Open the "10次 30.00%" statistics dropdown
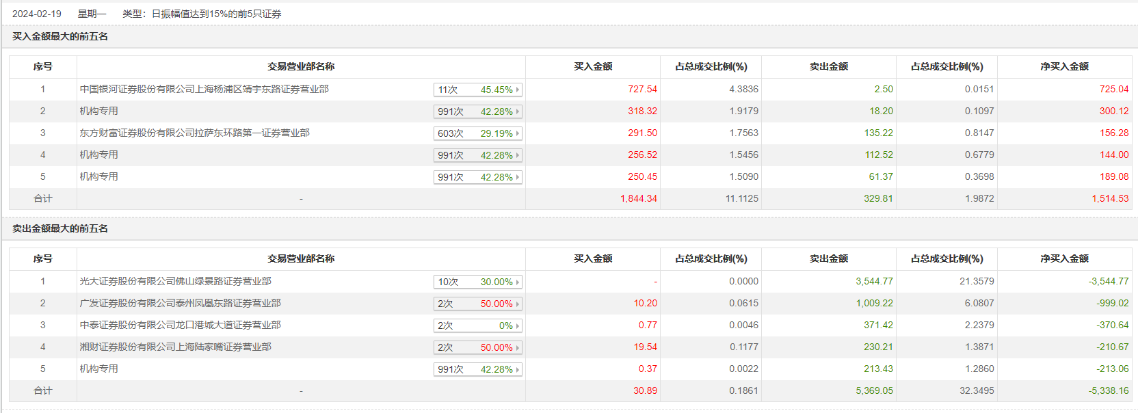Image resolution: width=1138 pixels, height=413 pixels. (477, 282)
